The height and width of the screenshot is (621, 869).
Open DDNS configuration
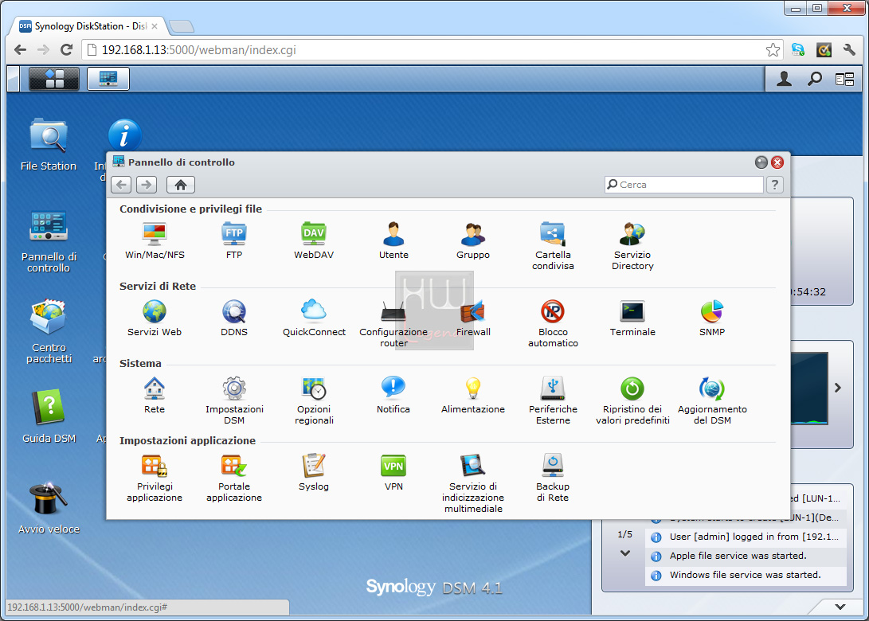coord(234,318)
